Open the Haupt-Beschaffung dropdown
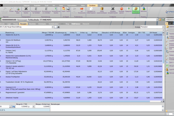The image size is (174, 116). coord(52,27)
